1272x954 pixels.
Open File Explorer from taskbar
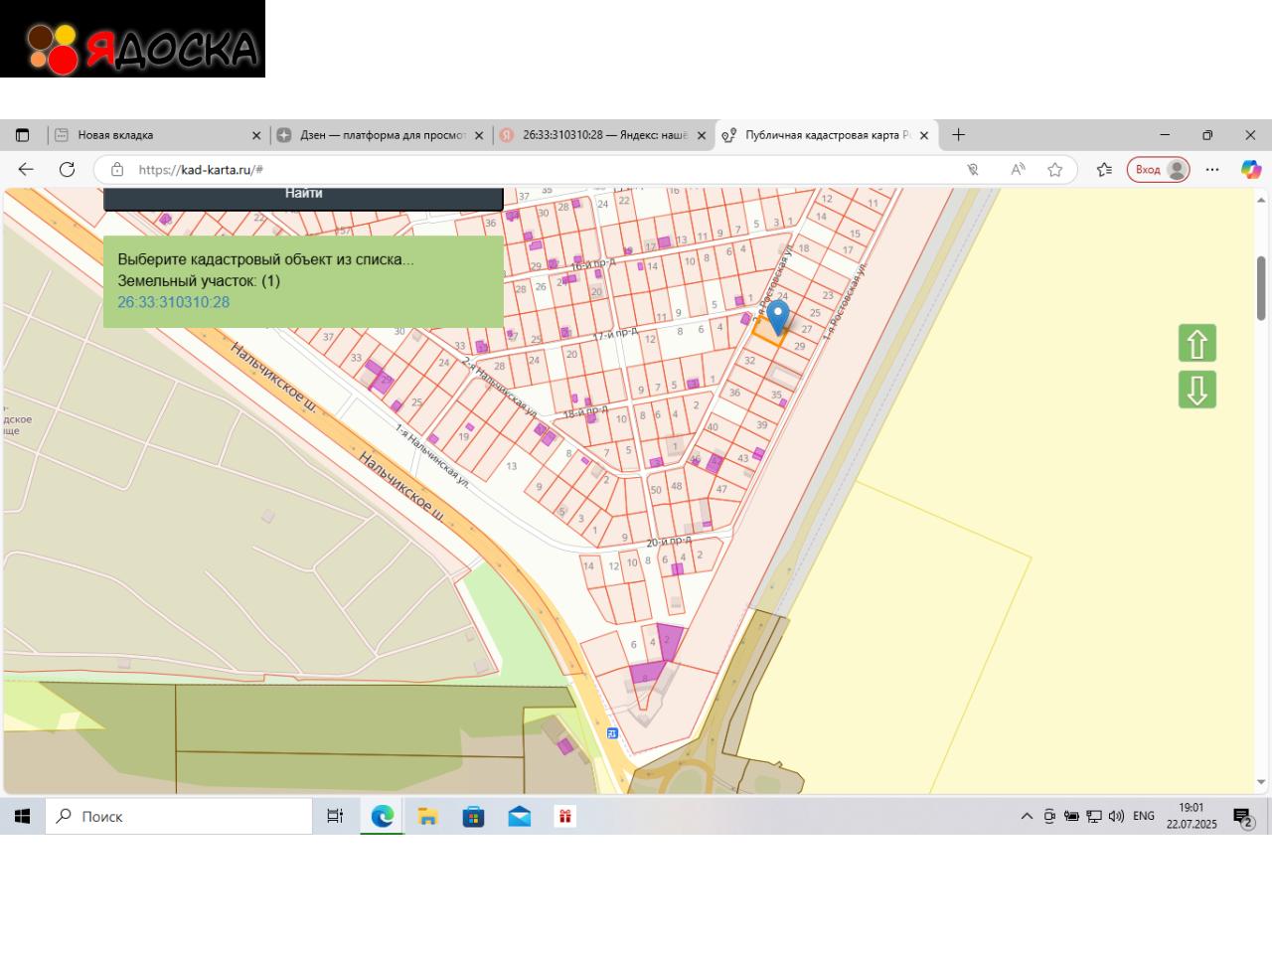click(428, 816)
